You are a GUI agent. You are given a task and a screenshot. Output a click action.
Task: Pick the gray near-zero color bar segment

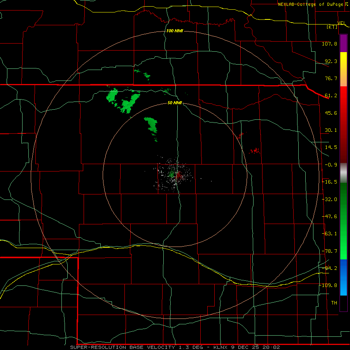coord(343,173)
